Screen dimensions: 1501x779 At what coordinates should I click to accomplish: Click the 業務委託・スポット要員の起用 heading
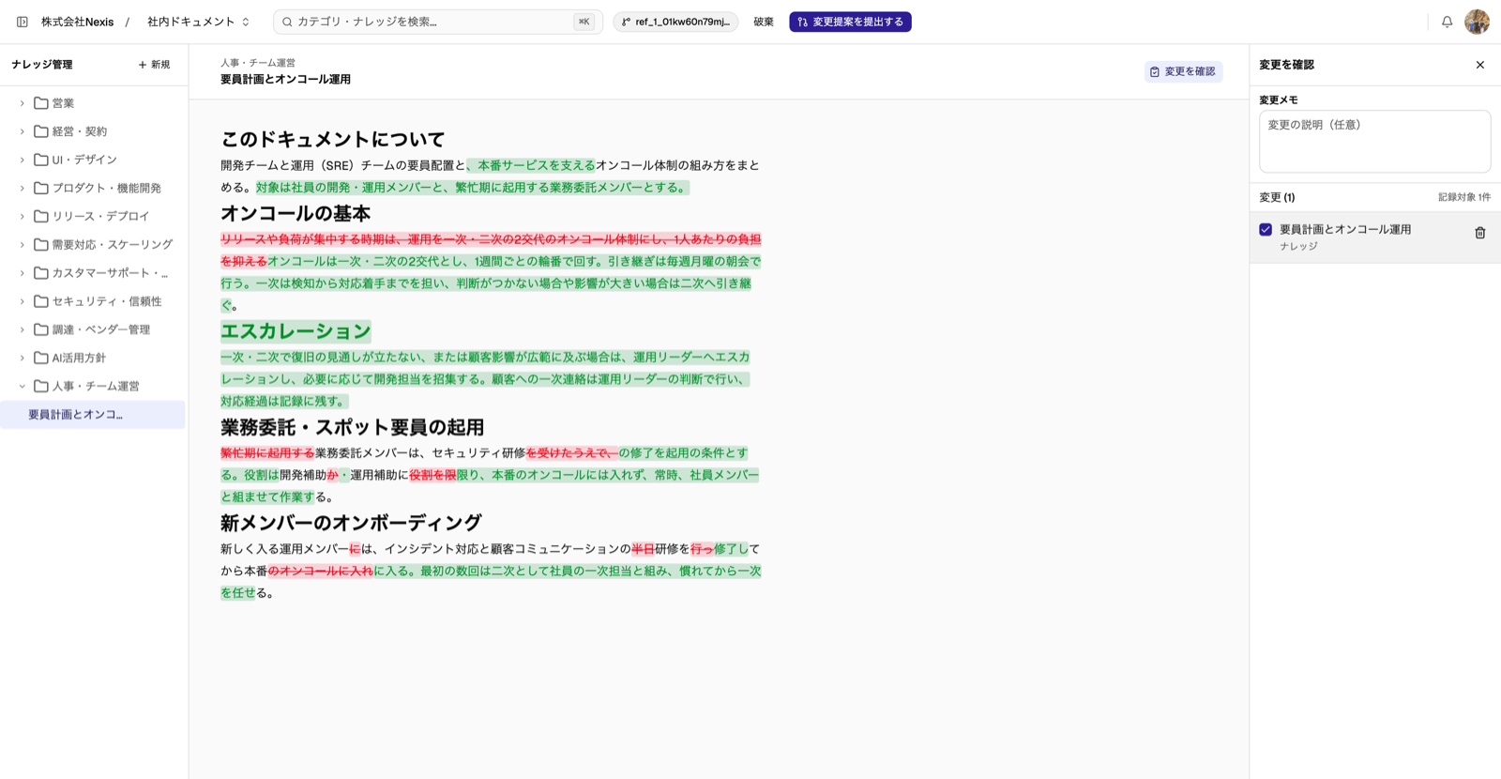click(352, 427)
